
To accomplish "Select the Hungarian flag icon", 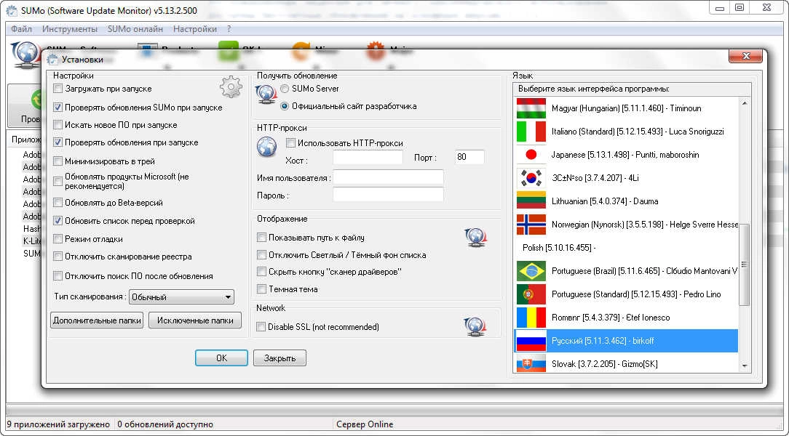I will (x=531, y=108).
